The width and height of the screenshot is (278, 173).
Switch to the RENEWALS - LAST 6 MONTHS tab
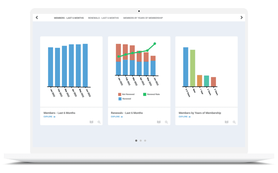(104, 18)
